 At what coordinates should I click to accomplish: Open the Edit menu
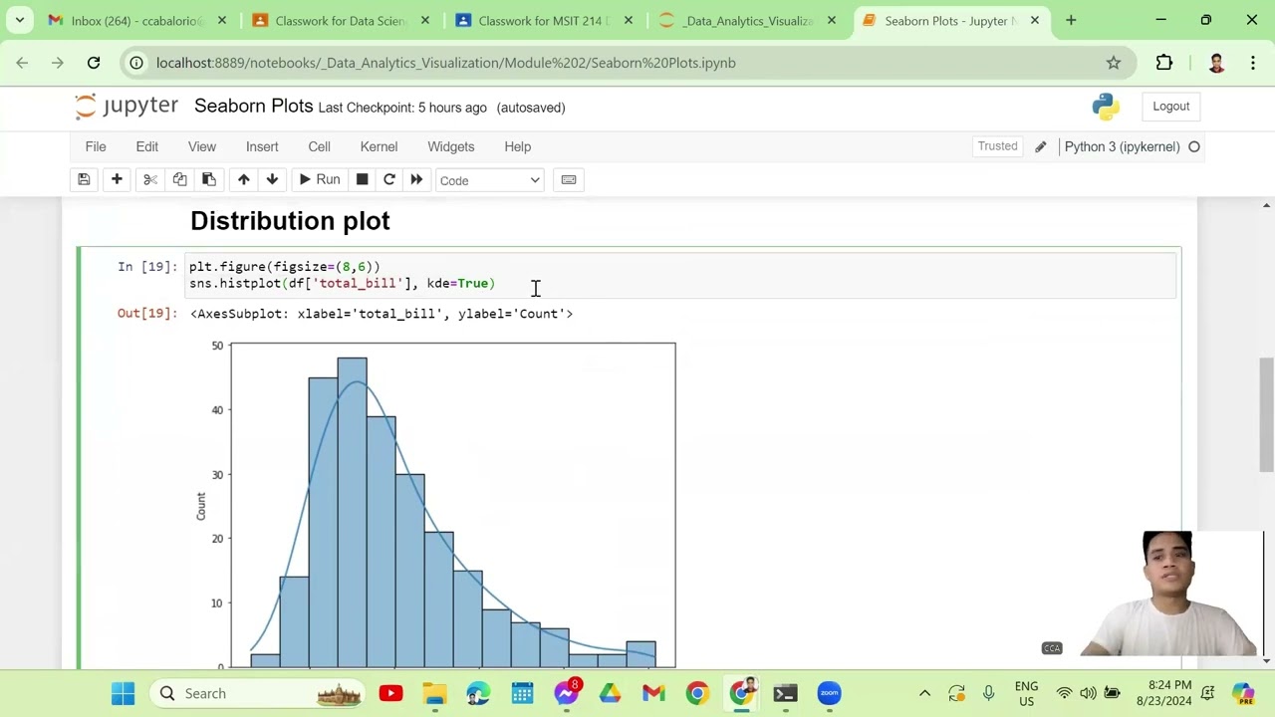pos(146,146)
